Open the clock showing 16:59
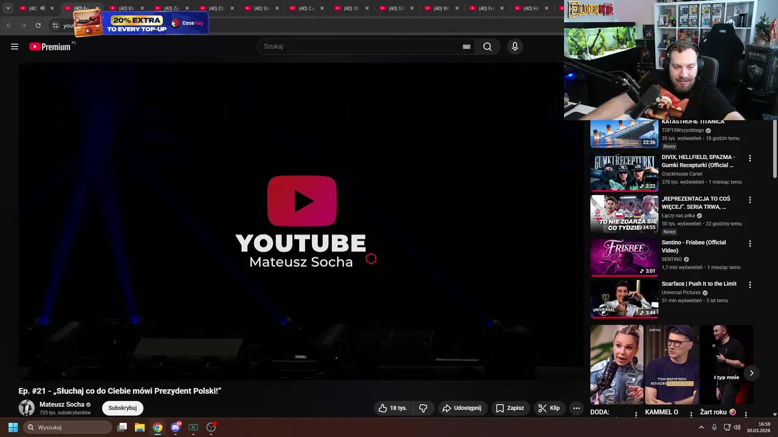The image size is (778, 437). coord(759,427)
